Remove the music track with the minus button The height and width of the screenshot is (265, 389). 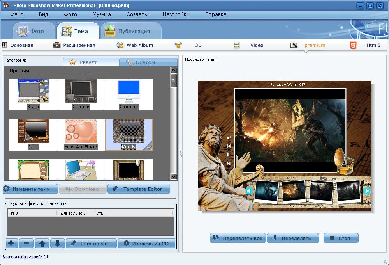pyautogui.click(x=26, y=244)
